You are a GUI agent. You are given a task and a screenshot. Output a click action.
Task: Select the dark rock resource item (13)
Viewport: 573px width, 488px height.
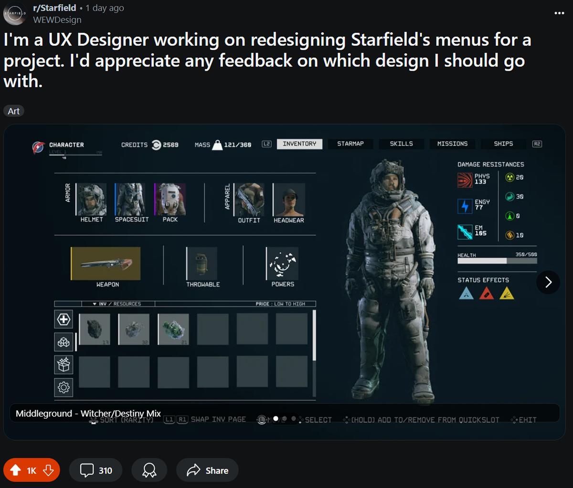tap(95, 329)
